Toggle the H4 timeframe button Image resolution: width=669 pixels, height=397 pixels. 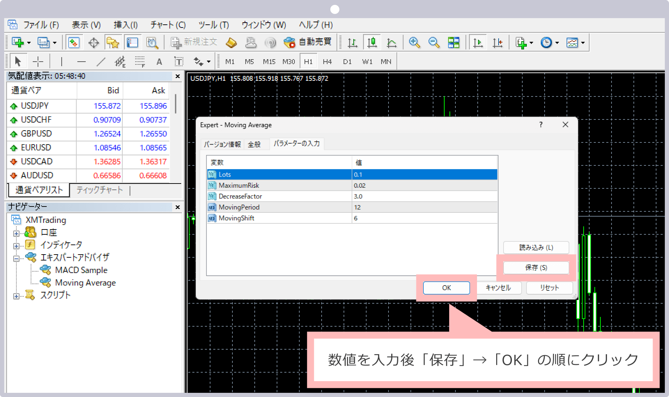pyautogui.click(x=327, y=62)
